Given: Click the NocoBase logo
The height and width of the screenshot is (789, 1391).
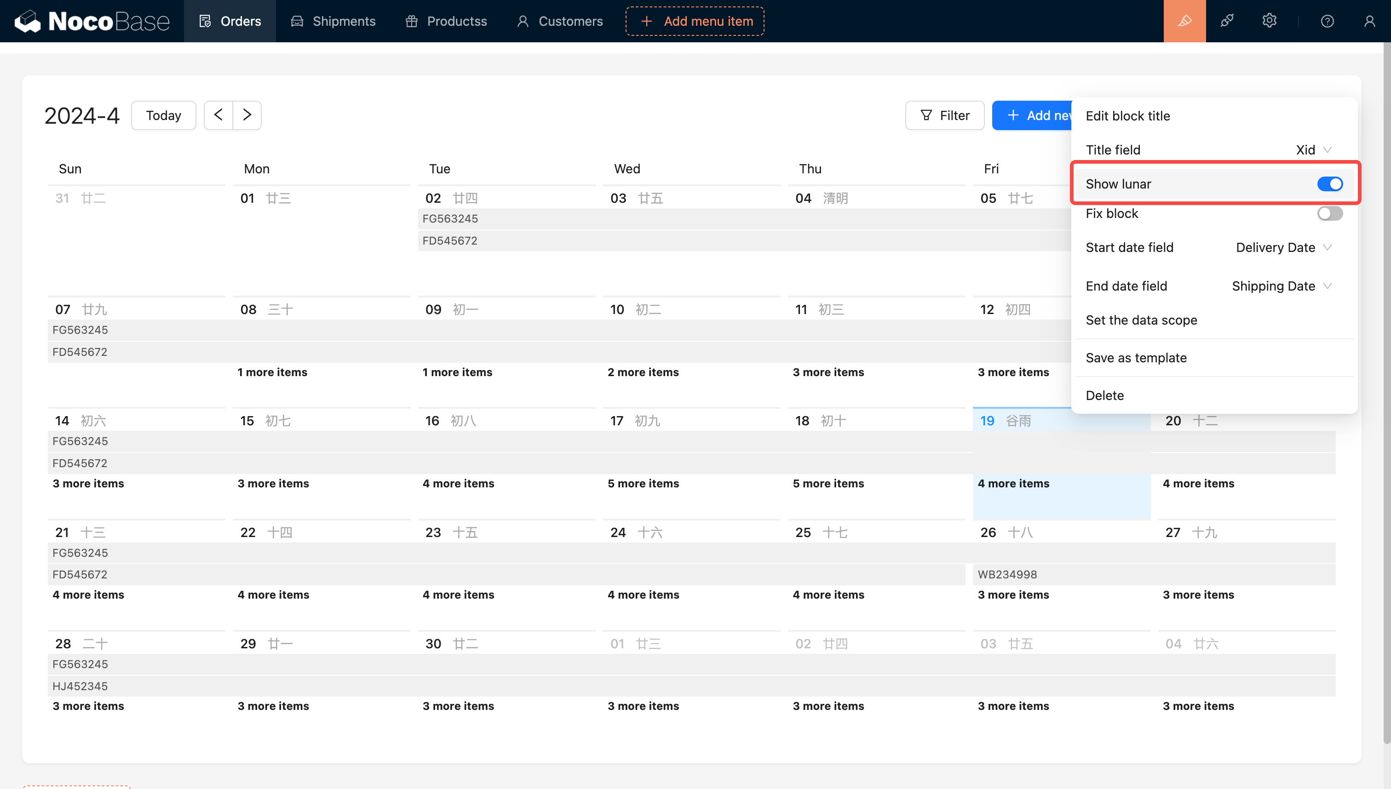Looking at the screenshot, I should click(92, 21).
